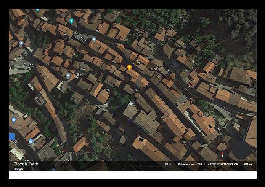Click the latitude and longitude coordinates readout
Screen dimensions: 265x187
point(223,165)
